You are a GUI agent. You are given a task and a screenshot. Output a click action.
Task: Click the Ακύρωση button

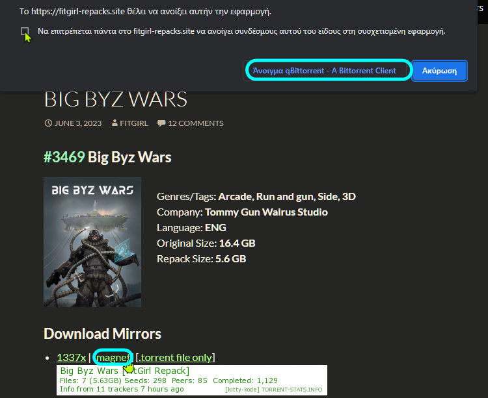[x=439, y=71]
